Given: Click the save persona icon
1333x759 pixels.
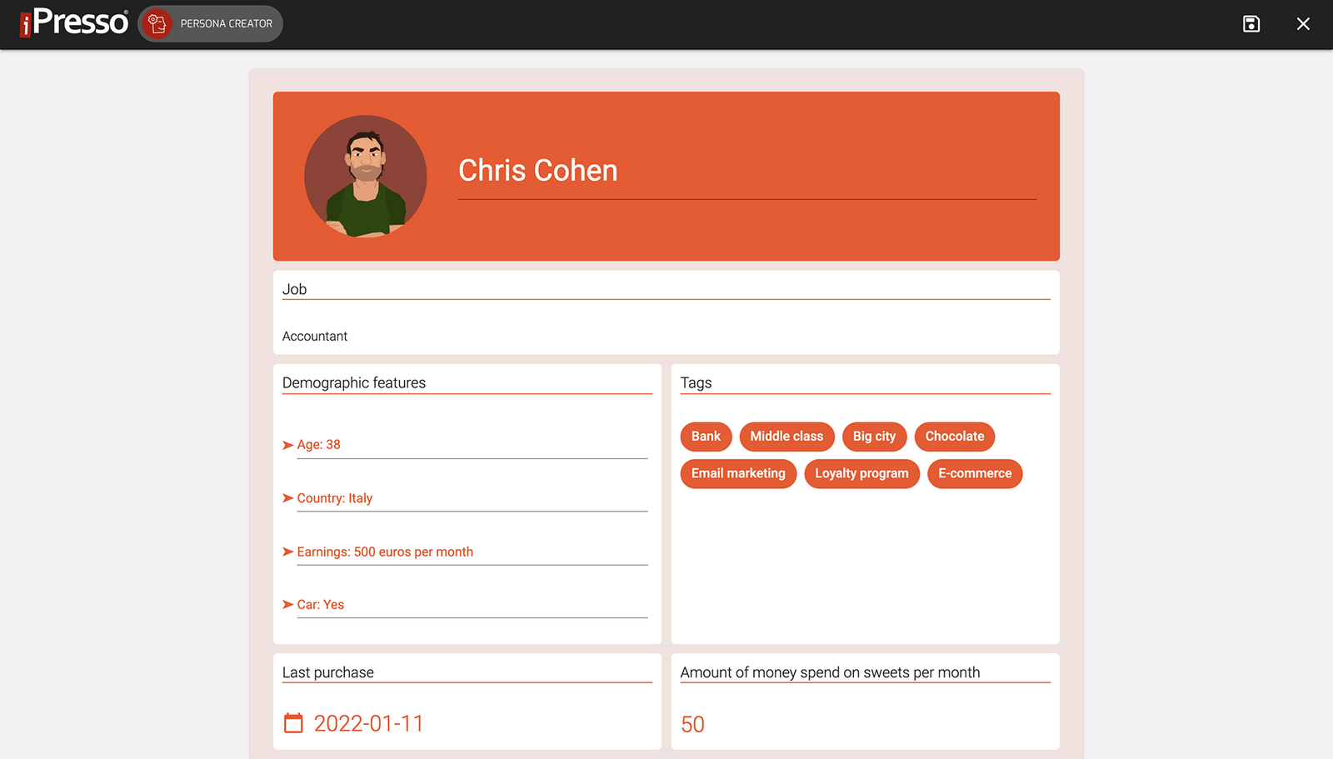Looking at the screenshot, I should pos(1251,23).
